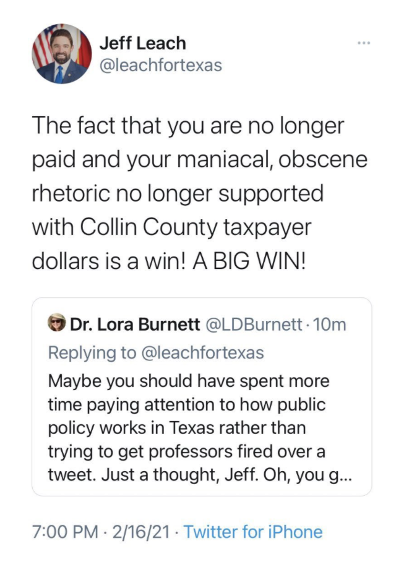Open Jeff Leach's profile picture
The width and height of the screenshot is (396, 570).
click(x=62, y=54)
